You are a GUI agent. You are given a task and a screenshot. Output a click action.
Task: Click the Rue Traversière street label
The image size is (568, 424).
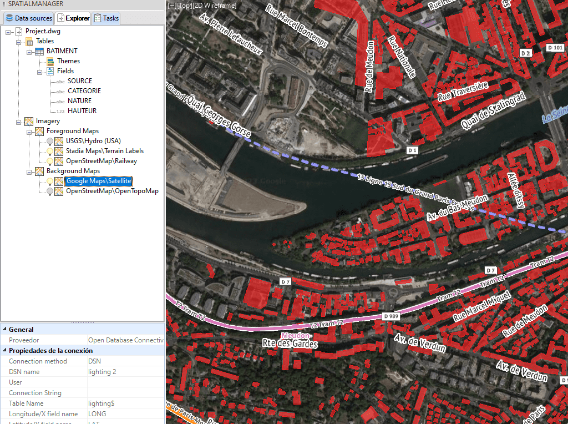pyautogui.click(x=463, y=91)
